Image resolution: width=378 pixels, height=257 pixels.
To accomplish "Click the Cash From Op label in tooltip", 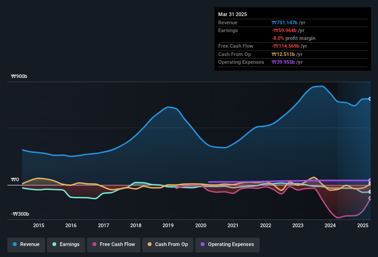I will click(234, 54).
